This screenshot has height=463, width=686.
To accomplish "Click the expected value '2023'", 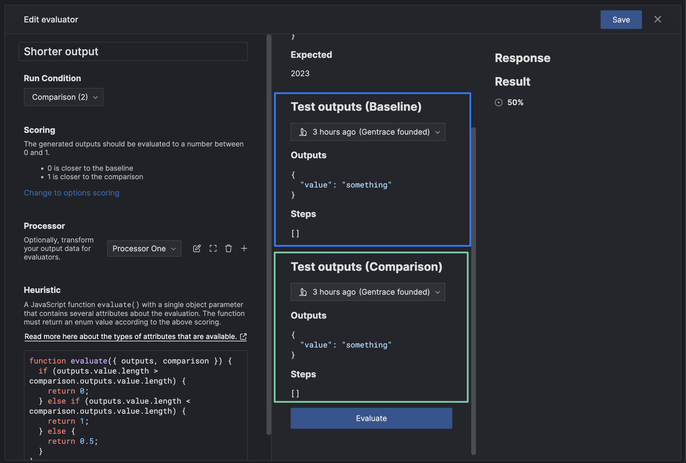I will [300, 73].
